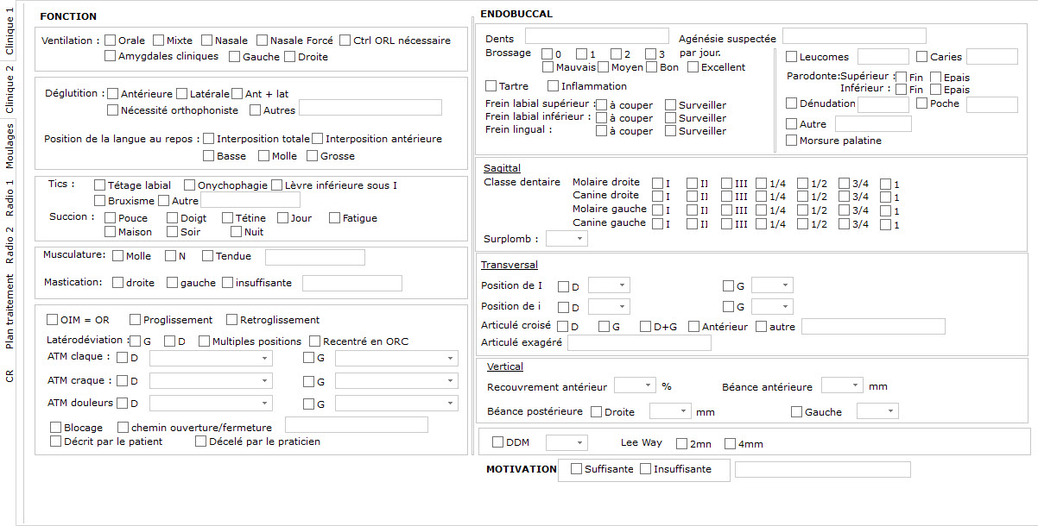Enable Surveiller for Frein lingual
Image resolution: width=1038 pixels, height=526 pixels.
(x=670, y=130)
